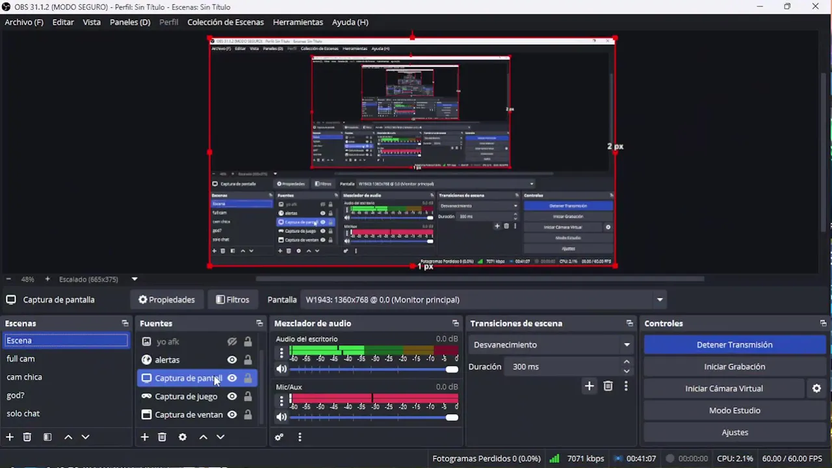Select the solo chat scene
This screenshot has width=832, height=468.
pyautogui.click(x=66, y=413)
